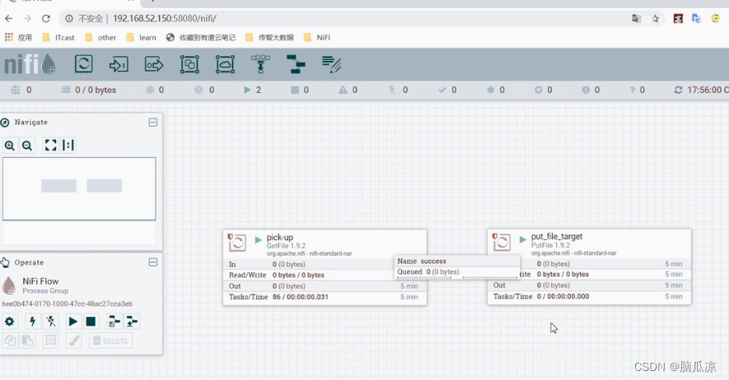Click the NiFi Flow process group name
The height and width of the screenshot is (380, 729).
coord(40,281)
